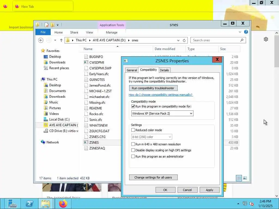Open the Home ribbon tab
This screenshot has height=209, width=279.
pyautogui.click(x=59, y=32)
